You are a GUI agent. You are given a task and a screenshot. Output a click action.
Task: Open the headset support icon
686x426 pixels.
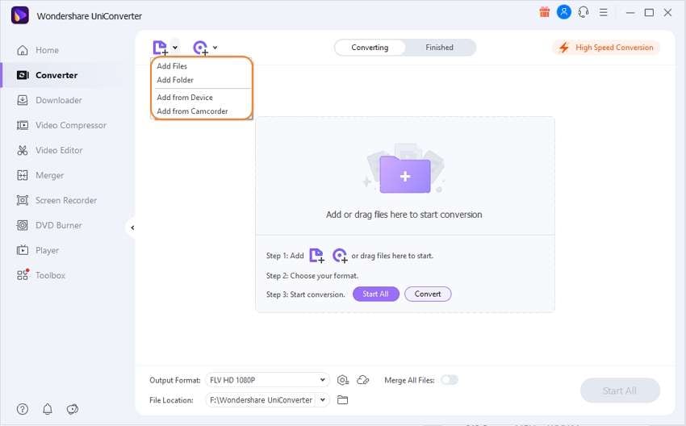click(584, 12)
